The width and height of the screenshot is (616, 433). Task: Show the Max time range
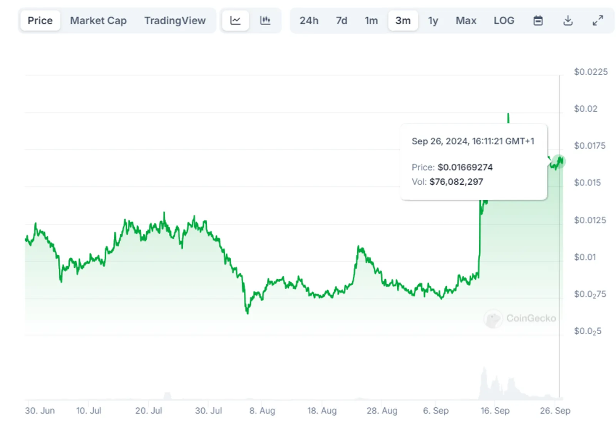coord(466,20)
